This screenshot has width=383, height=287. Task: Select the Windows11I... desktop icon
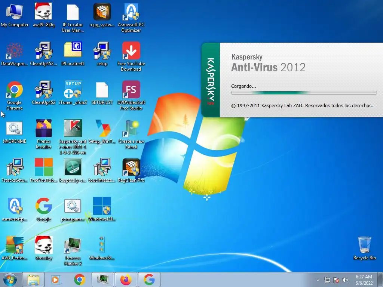pyautogui.click(x=102, y=209)
